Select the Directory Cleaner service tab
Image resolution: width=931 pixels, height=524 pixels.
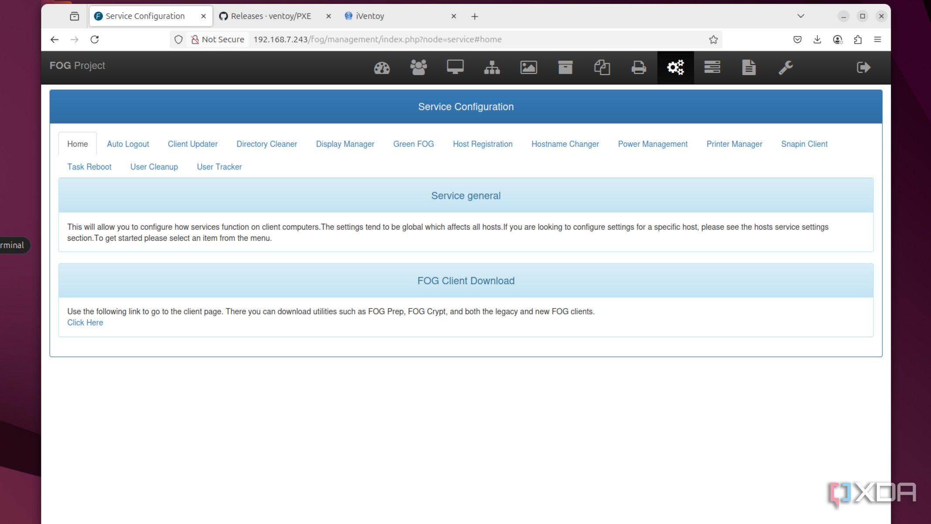point(267,144)
